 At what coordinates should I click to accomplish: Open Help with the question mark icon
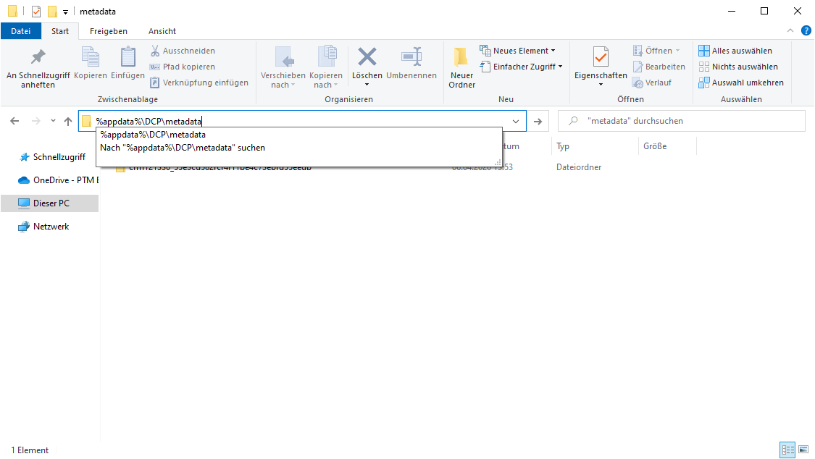click(x=806, y=30)
